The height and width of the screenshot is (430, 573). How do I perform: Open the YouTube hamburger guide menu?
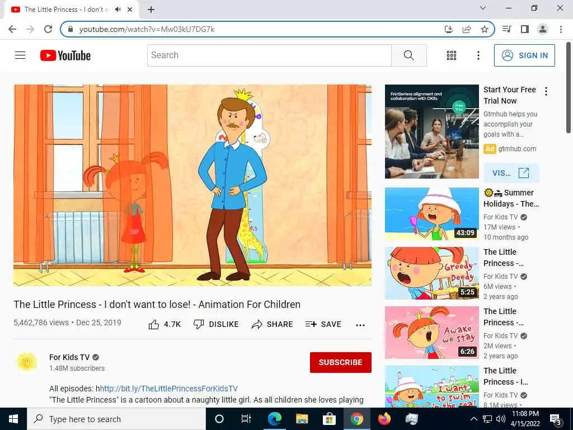[20, 55]
